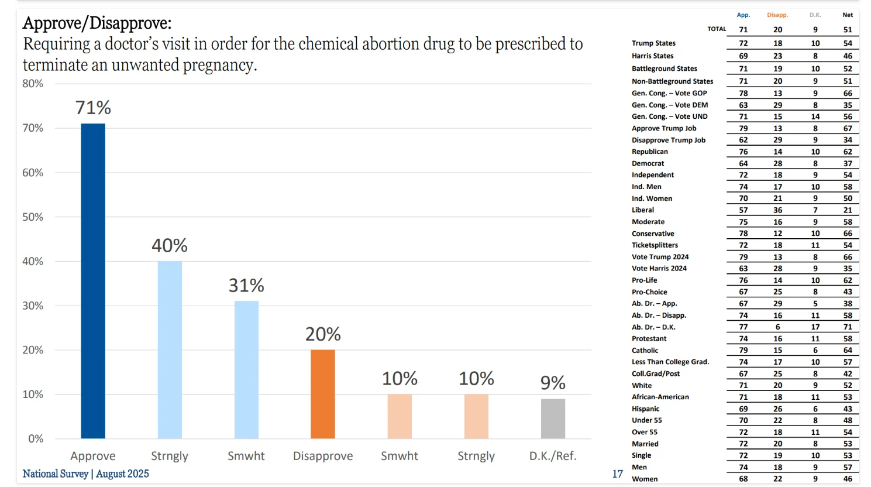This screenshot has height=487, width=871.
Task: Click the page number 17
Action: [618, 474]
